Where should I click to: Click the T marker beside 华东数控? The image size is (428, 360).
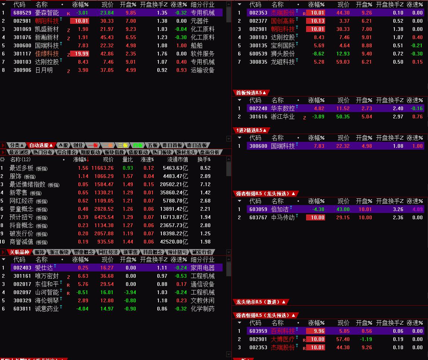click(x=297, y=106)
